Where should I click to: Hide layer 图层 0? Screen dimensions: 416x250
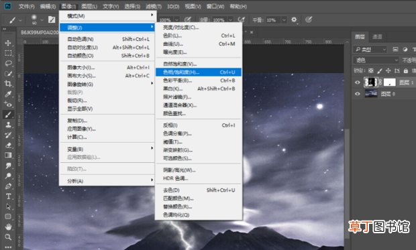click(358, 94)
